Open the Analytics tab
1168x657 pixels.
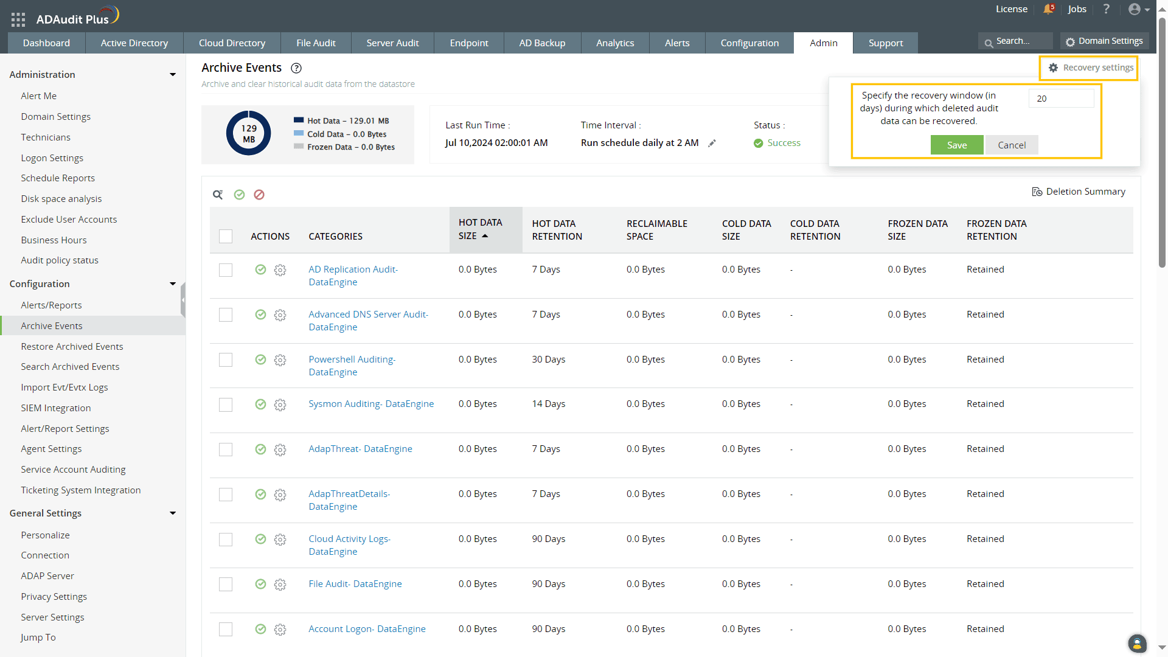[x=614, y=43]
